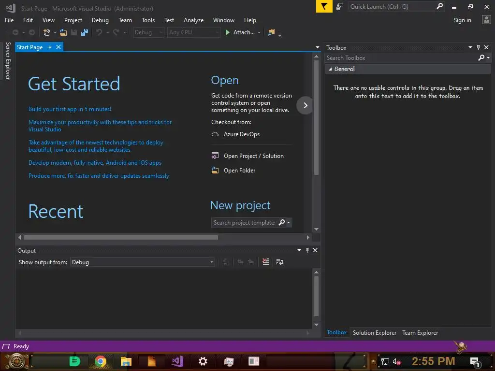The width and height of the screenshot is (495, 371).
Task: Click the Azure DevOps cloud icon
Action: [x=215, y=134]
